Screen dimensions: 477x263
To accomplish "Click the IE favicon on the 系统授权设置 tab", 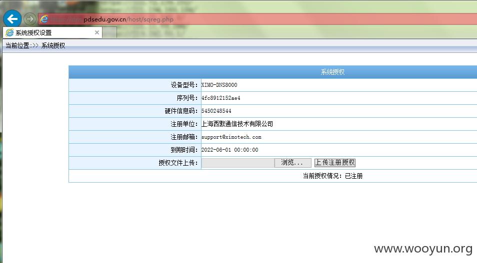I will pyautogui.click(x=9, y=32).
